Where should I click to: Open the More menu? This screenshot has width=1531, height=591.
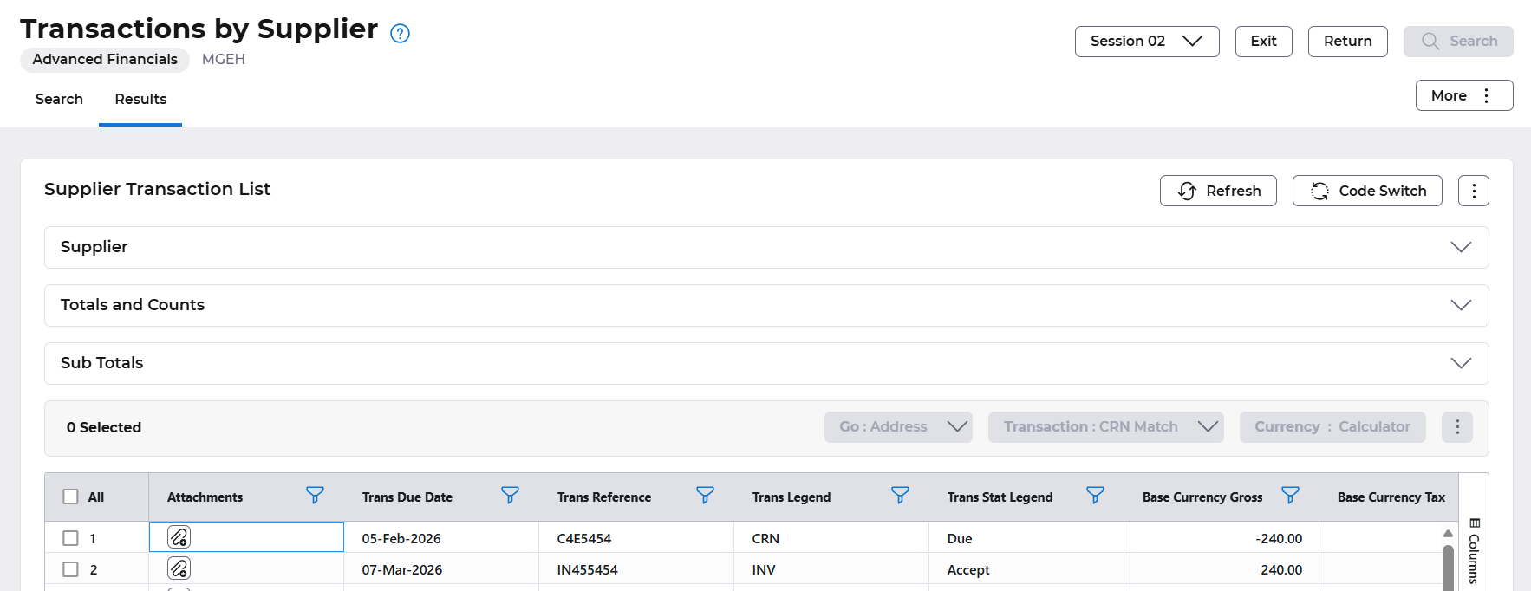coord(1463,95)
